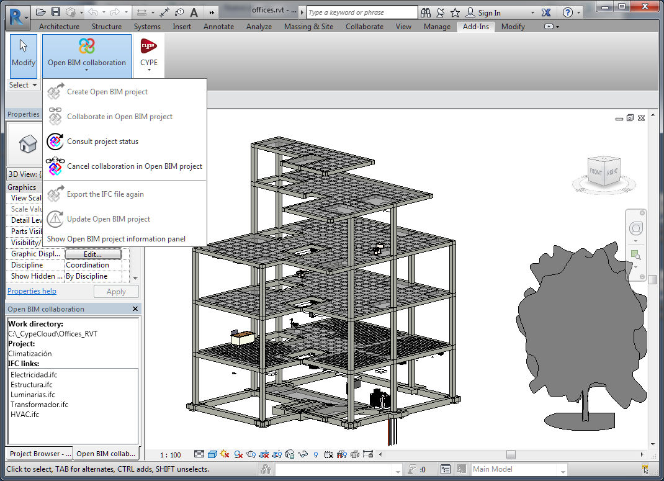The height and width of the screenshot is (481, 664).
Task: Click the Text tool 'A' icon
Action: [x=194, y=12]
